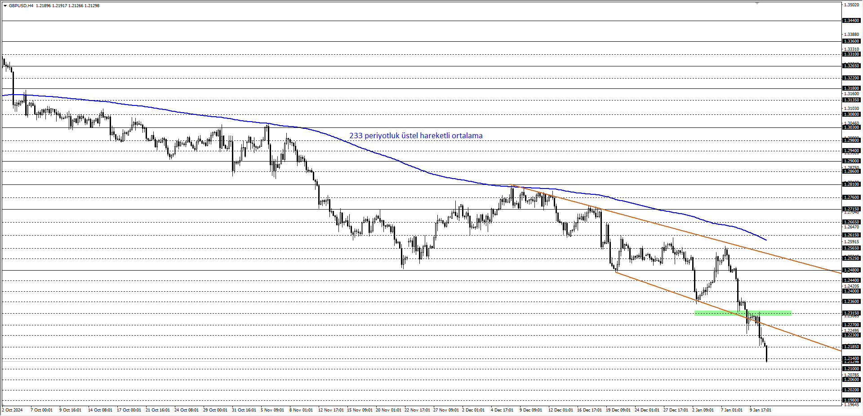Click the '19 Dec 09:01' time label
Viewport: 863px width, 416px height.
click(618, 410)
